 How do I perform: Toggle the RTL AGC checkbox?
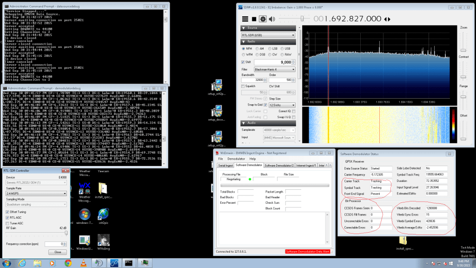[7, 218]
